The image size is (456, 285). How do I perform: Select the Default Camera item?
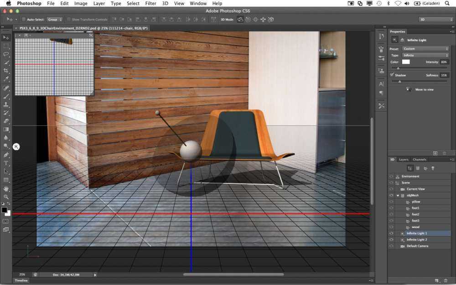tap(417, 246)
